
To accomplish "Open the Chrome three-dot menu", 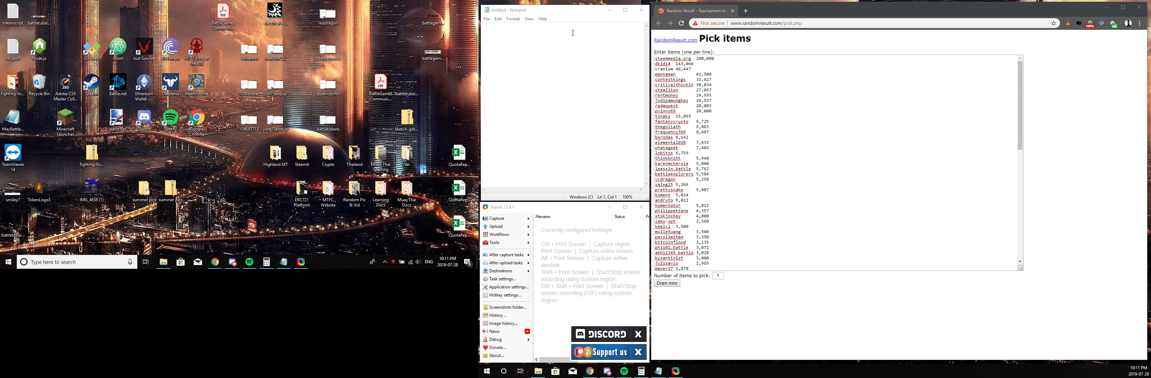I will 1140,24.
